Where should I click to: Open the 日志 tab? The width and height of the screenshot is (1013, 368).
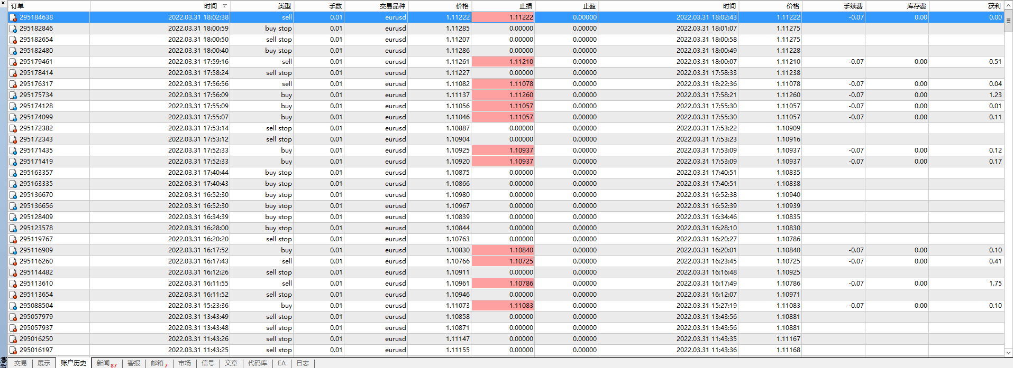point(303,363)
